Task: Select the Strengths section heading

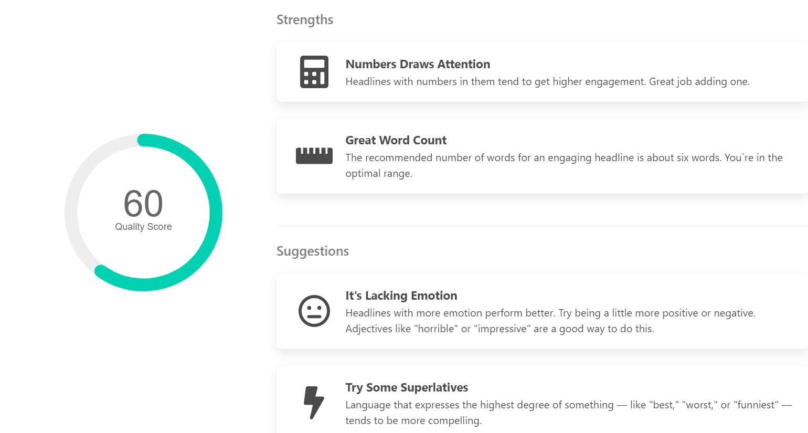Action: point(305,20)
